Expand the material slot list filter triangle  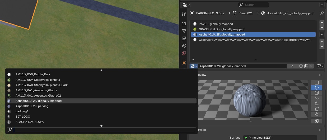[x=193, y=59]
